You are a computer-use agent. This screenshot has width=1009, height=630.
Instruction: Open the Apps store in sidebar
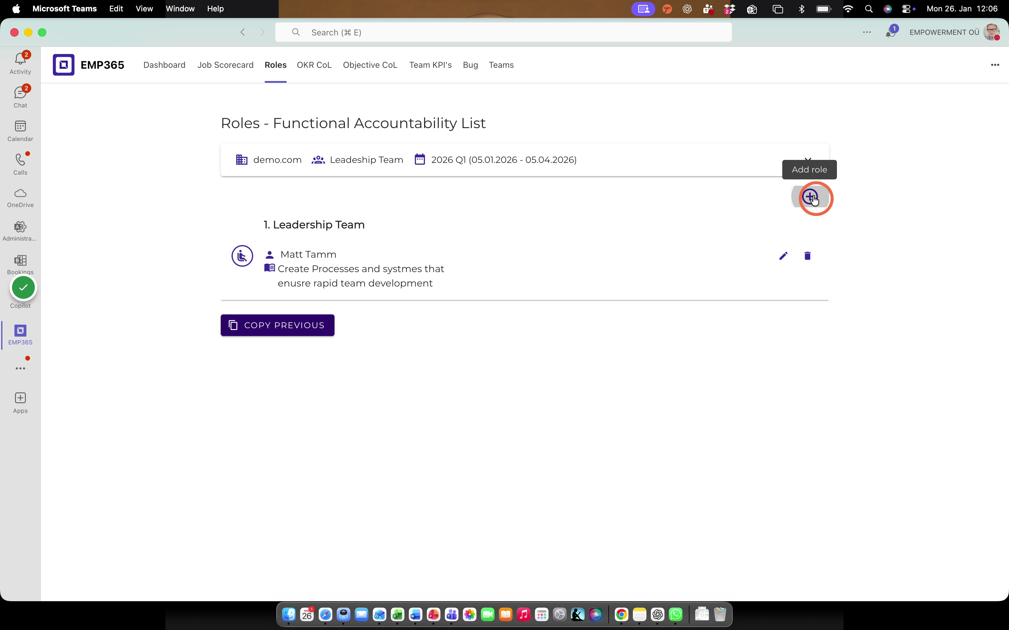[20, 403]
